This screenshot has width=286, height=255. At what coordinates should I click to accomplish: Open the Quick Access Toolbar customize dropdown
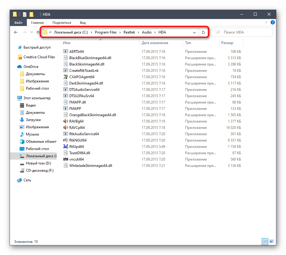[x=37, y=14]
